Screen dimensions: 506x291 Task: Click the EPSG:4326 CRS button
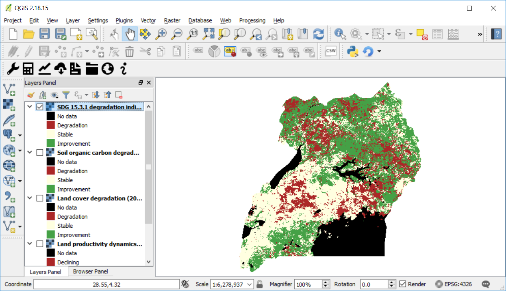pos(454,284)
